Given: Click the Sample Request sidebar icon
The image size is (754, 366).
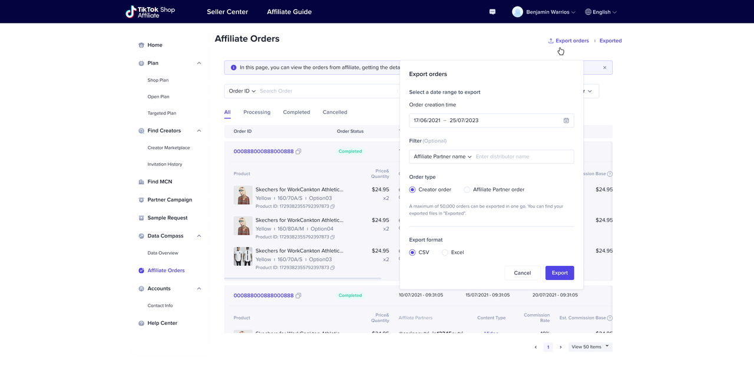Looking at the screenshot, I should coord(141,218).
